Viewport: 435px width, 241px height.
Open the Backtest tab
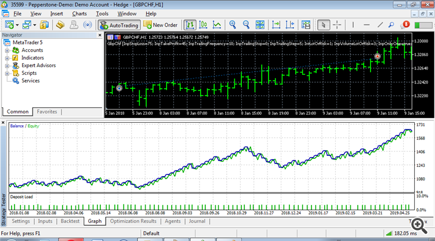coord(70,221)
